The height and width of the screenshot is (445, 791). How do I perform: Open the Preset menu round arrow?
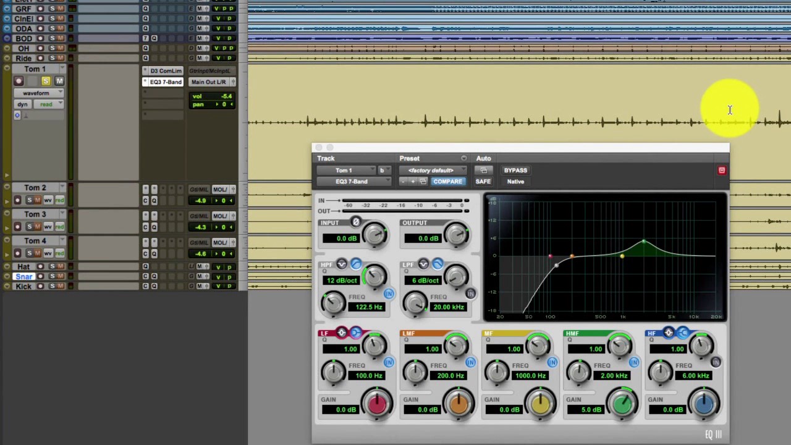[x=463, y=158]
